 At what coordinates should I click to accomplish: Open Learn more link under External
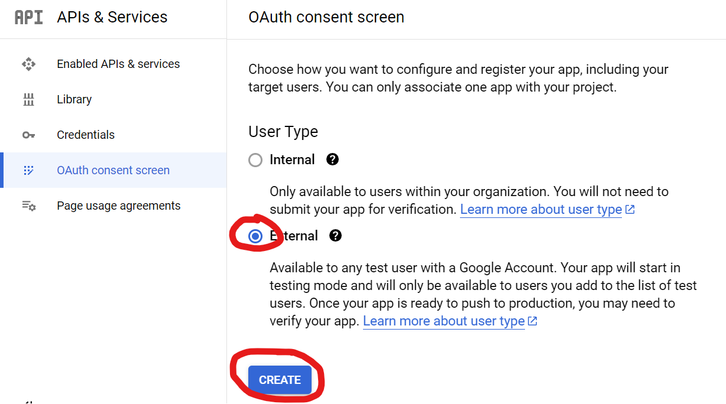[450, 321]
